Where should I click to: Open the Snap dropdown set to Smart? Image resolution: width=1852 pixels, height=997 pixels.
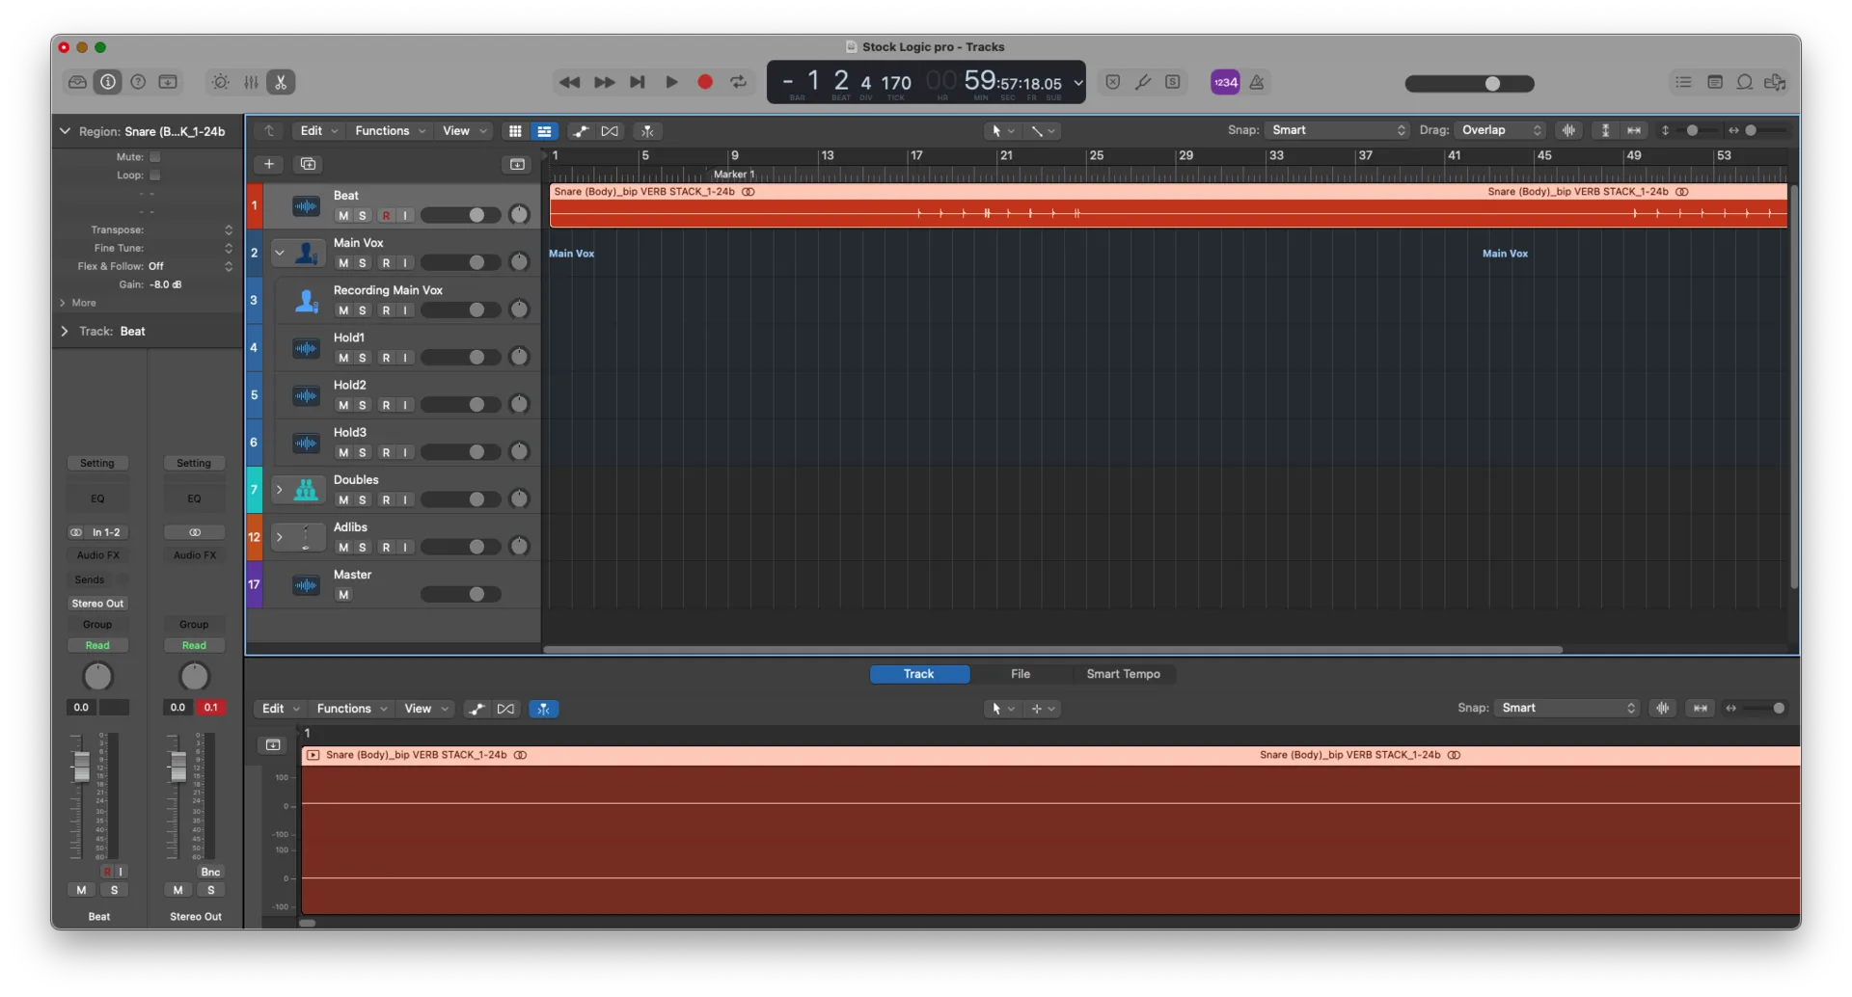(x=1336, y=130)
